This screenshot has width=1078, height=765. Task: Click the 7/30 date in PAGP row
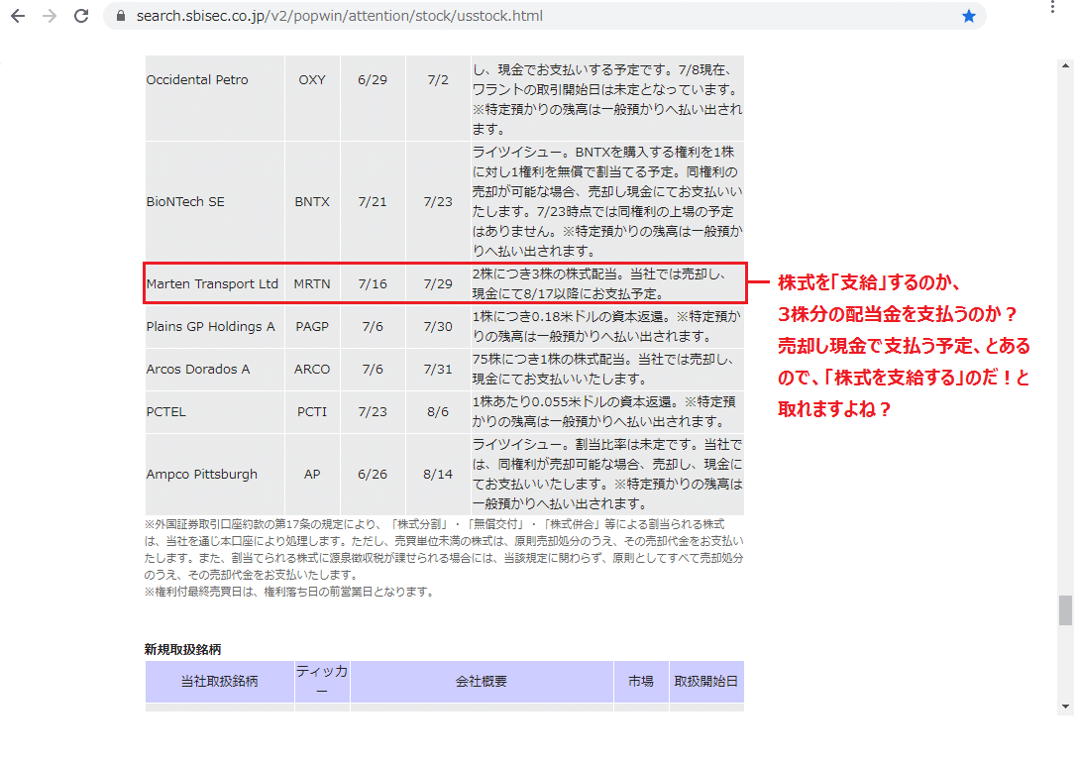click(438, 326)
